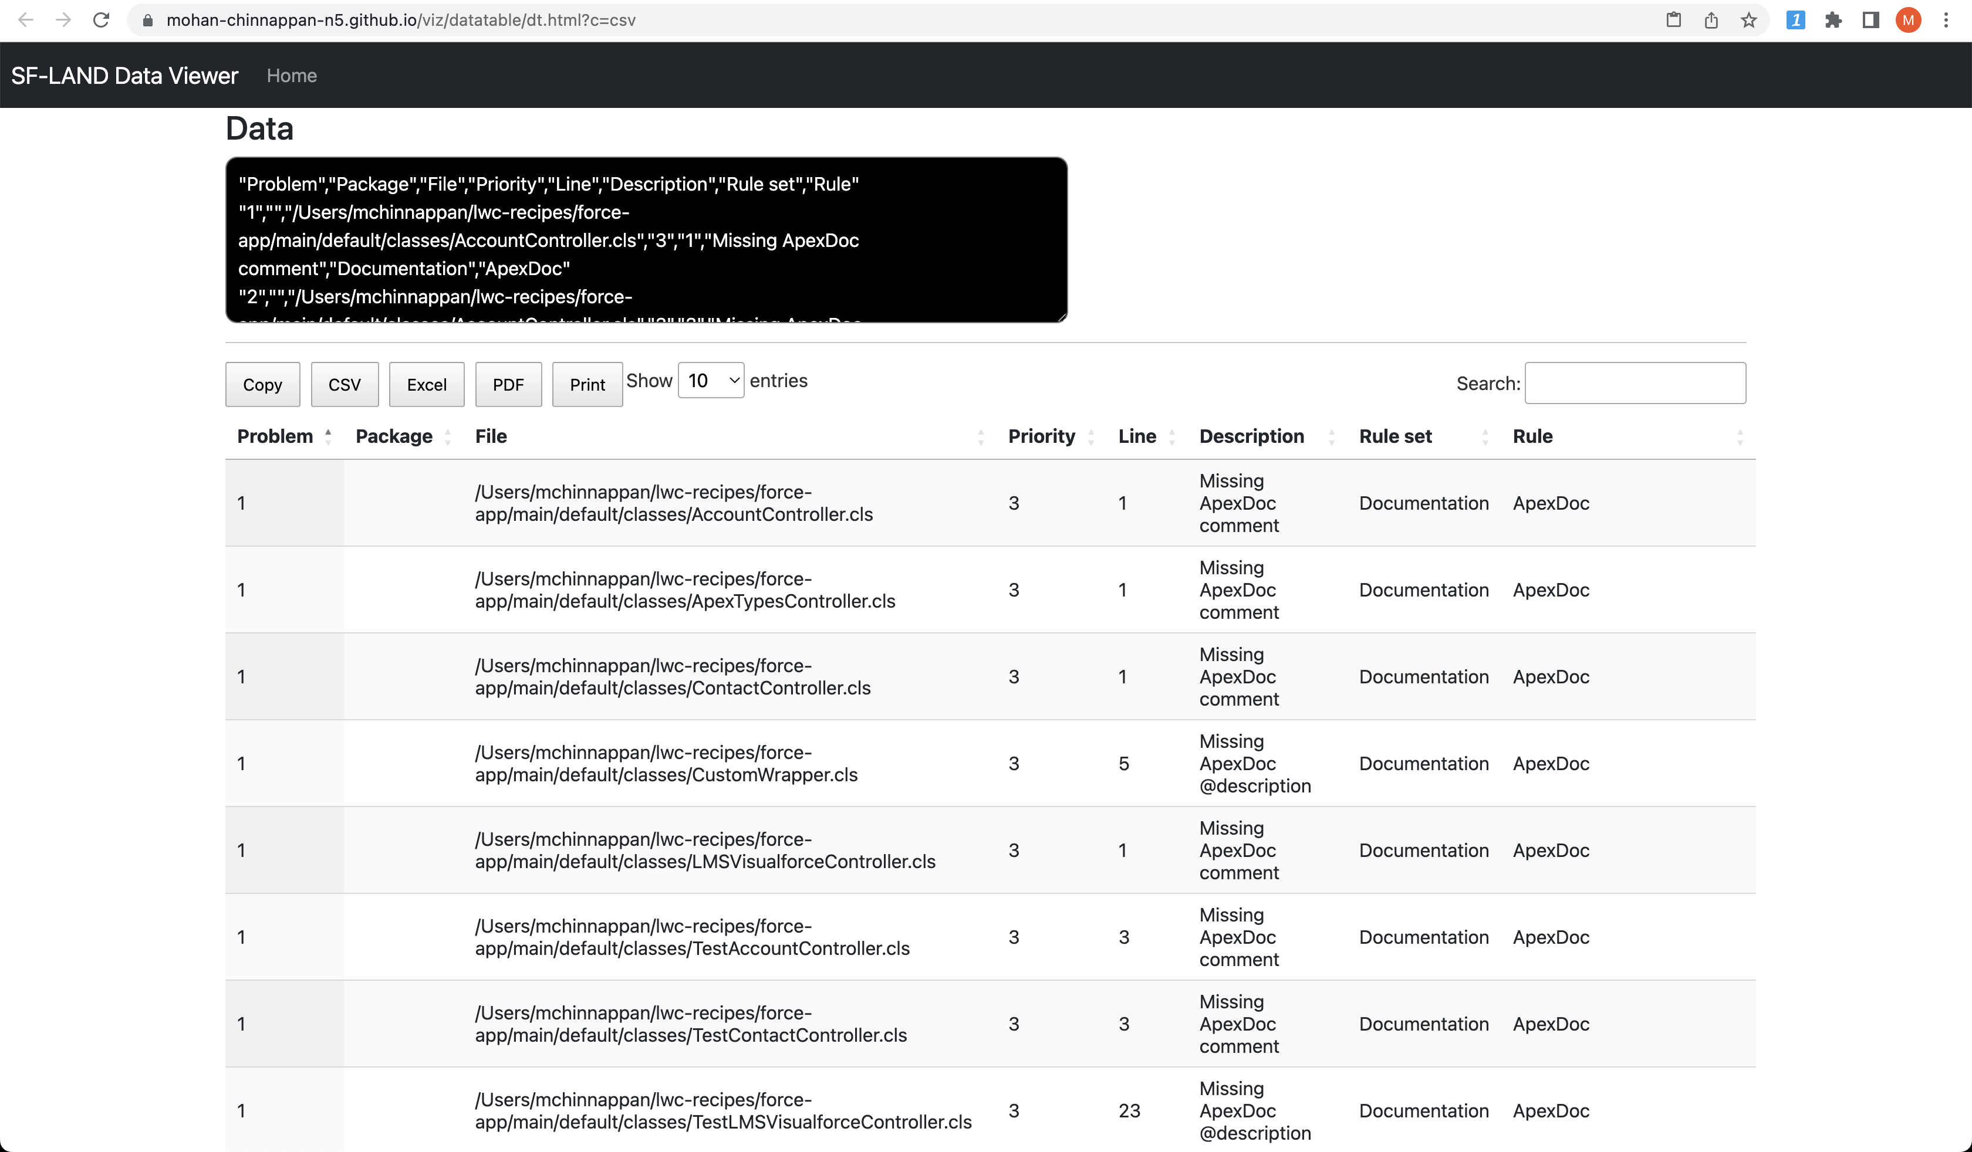1972x1152 pixels.
Task: Open the Extensions puzzle menu
Action: pyautogui.click(x=1833, y=21)
